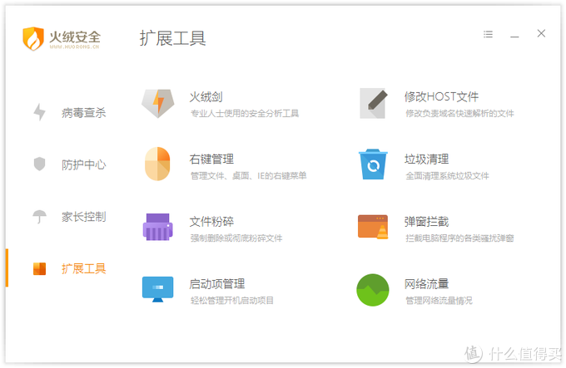Screen dimensions: 566x368
Task: Click the 全面清理系统垃圾文件 description
Action: point(447,176)
